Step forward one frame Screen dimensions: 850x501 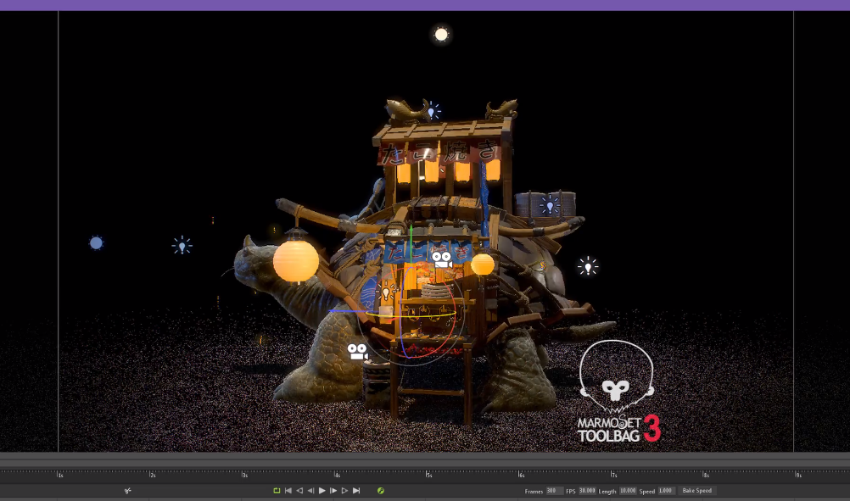tap(333, 491)
